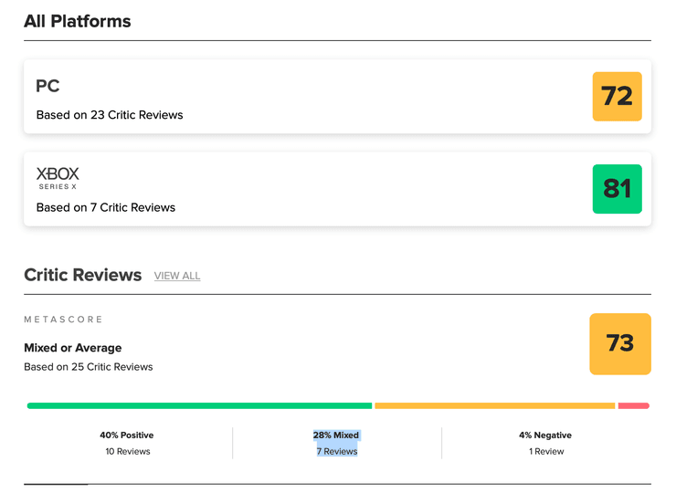Click 'Based on 25 Critic Reviews' text
Viewport: 676px width, 493px height.
click(89, 367)
